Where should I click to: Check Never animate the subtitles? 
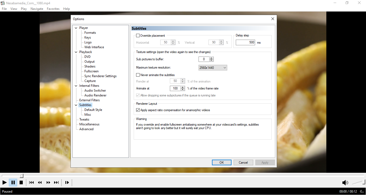pos(138,75)
